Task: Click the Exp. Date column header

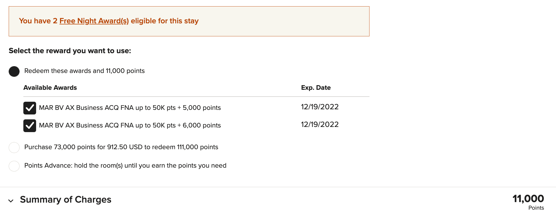Action: pyautogui.click(x=316, y=88)
